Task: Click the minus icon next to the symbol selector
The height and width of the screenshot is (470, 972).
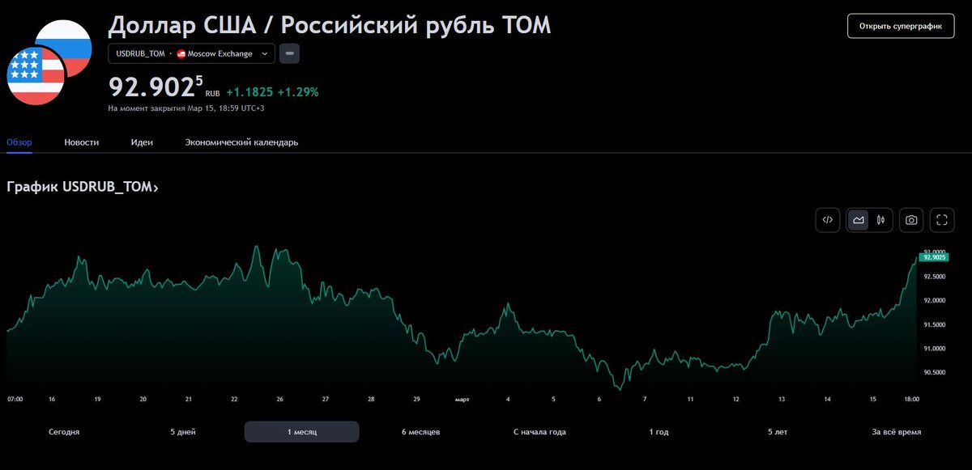Action: pyautogui.click(x=289, y=53)
